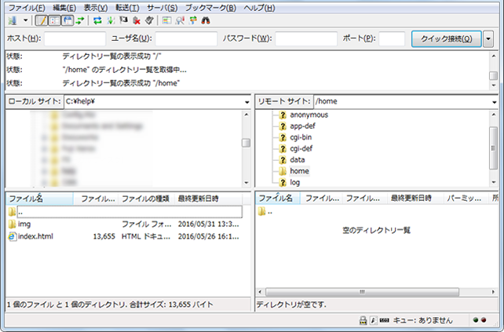
Task: Reconnect to the last used server
Action: (149, 21)
